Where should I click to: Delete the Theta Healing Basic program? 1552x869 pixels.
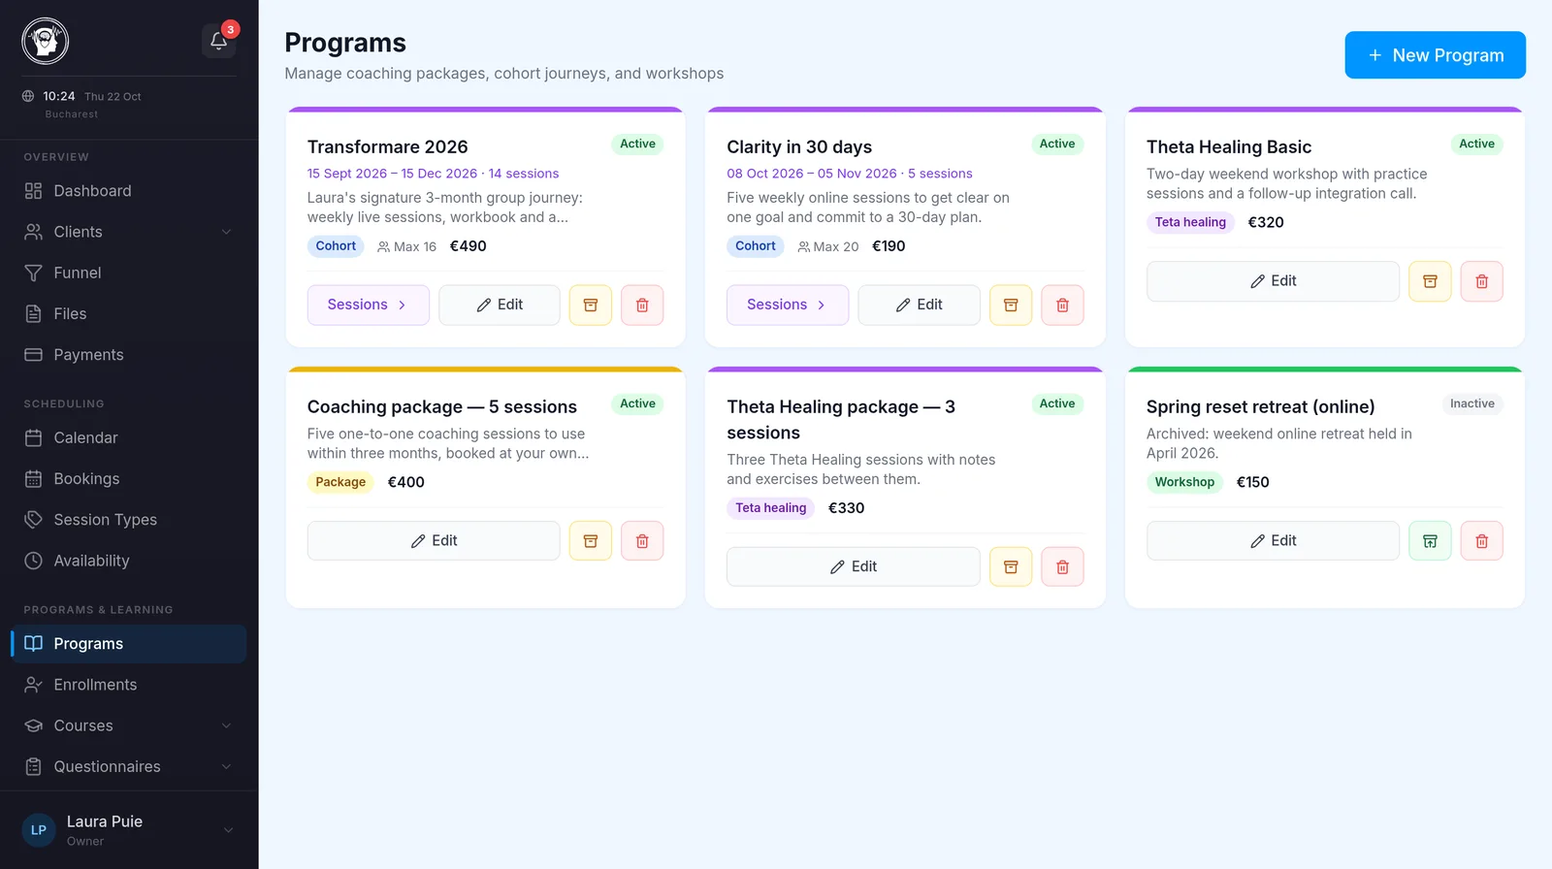[x=1481, y=281]
